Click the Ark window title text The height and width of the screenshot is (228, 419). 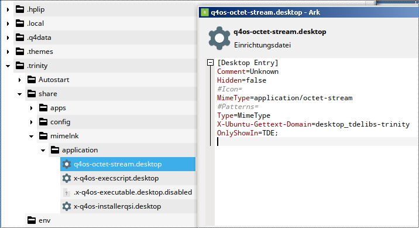[x=265, y=12]
